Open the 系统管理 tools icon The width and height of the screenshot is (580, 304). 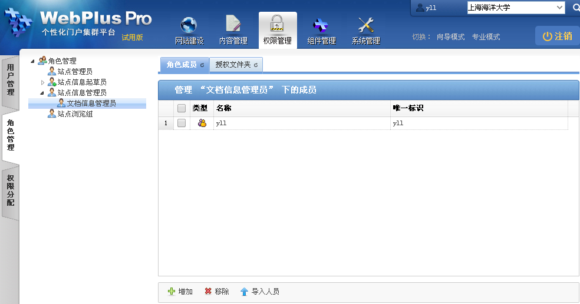(x=365, y=25)
